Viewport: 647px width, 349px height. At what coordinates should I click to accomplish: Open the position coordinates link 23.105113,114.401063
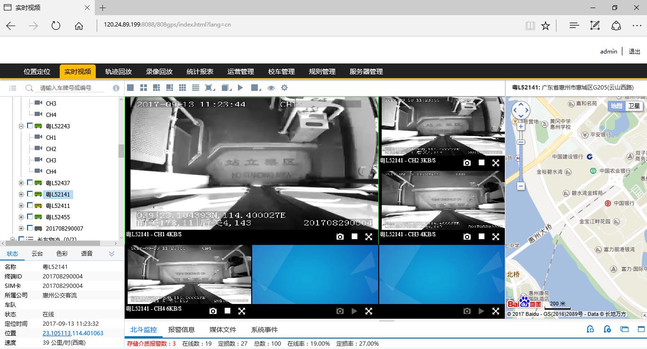click(73, 333)
